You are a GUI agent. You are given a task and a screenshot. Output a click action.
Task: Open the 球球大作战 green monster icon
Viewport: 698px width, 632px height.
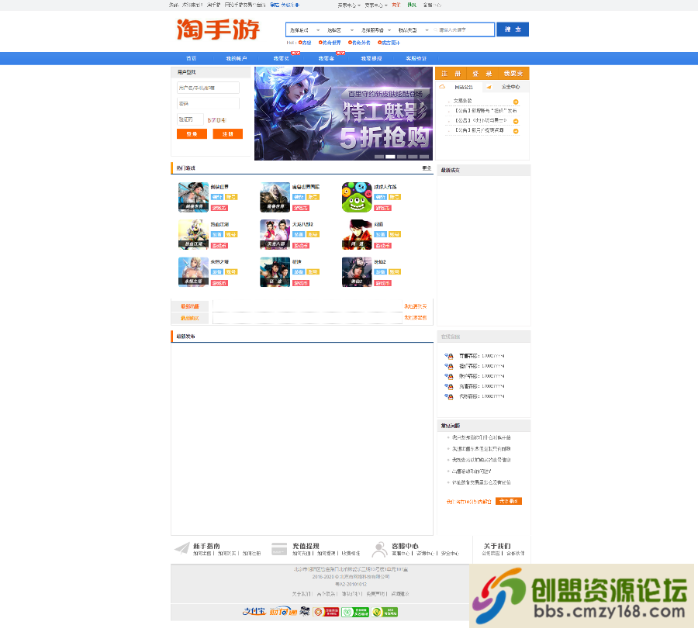click(357, 197)
